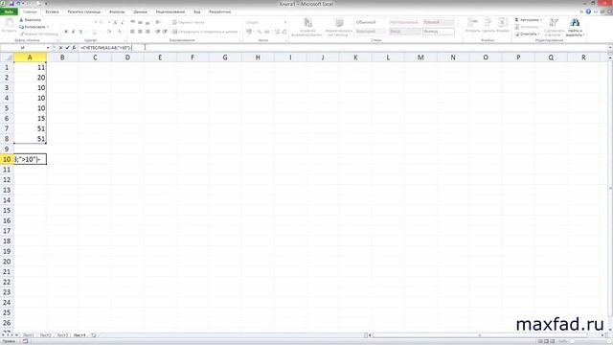The width and height of the screenshot is (613, 345).
Task: Open the Sort and Filter menu
Action: tap(554, 27)
